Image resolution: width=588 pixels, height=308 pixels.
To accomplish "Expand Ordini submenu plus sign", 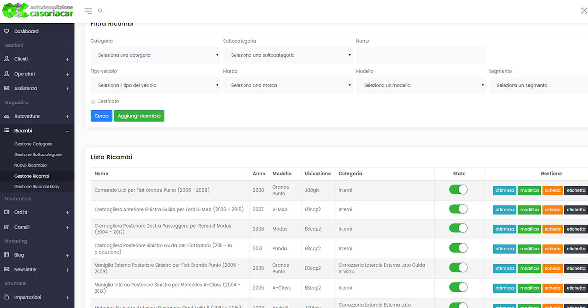I will (67, 213).
